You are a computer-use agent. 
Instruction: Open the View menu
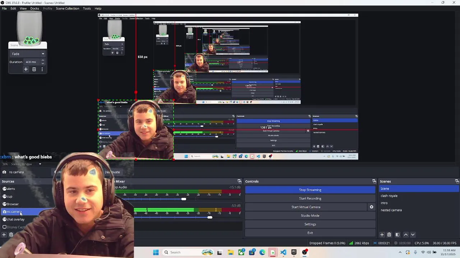coord(23,8)
